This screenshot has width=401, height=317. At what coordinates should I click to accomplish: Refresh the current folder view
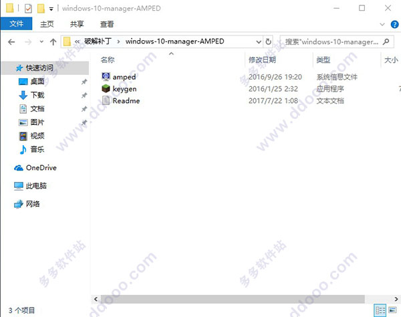(x=268, y=41)
